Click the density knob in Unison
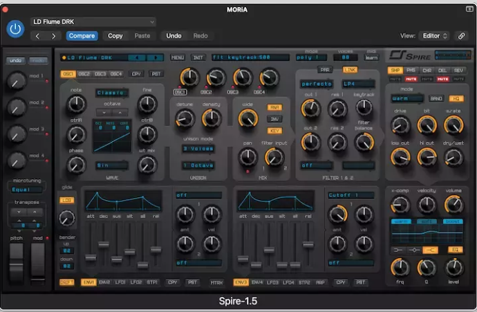This screenshot has width=477, height=312. click(211, 119)
